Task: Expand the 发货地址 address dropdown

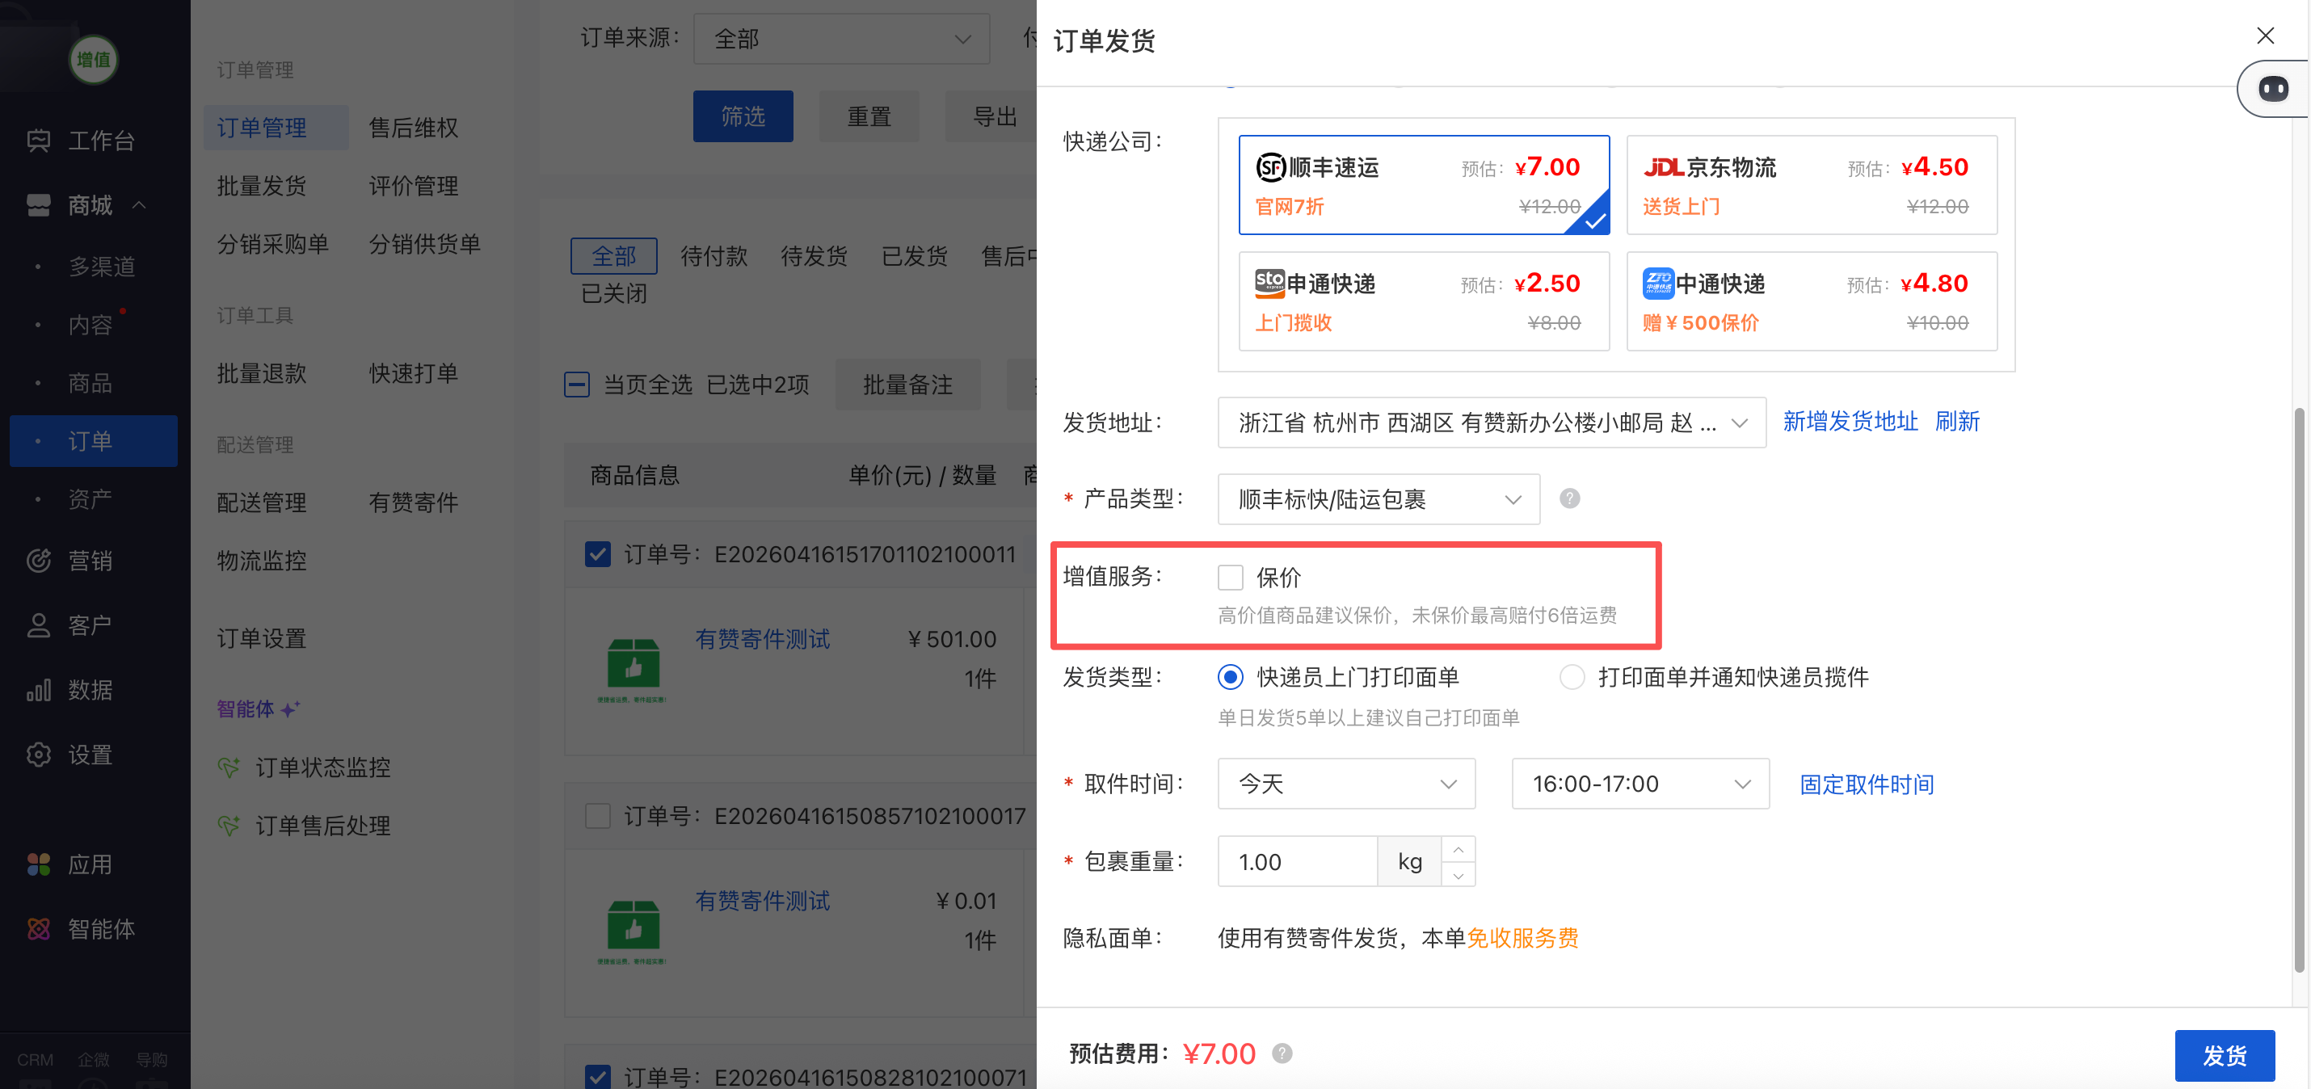Action: click(x=1491, y=423)
